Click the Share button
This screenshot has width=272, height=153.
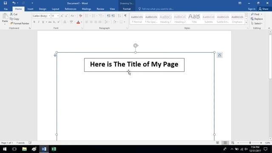(263, 9)
